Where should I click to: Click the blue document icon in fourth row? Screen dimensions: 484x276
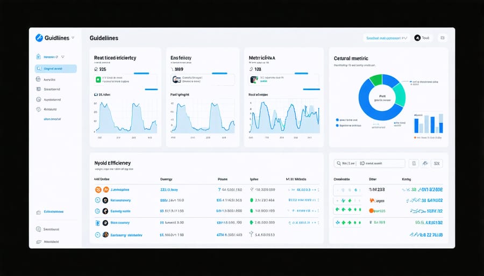coord(97,223)
